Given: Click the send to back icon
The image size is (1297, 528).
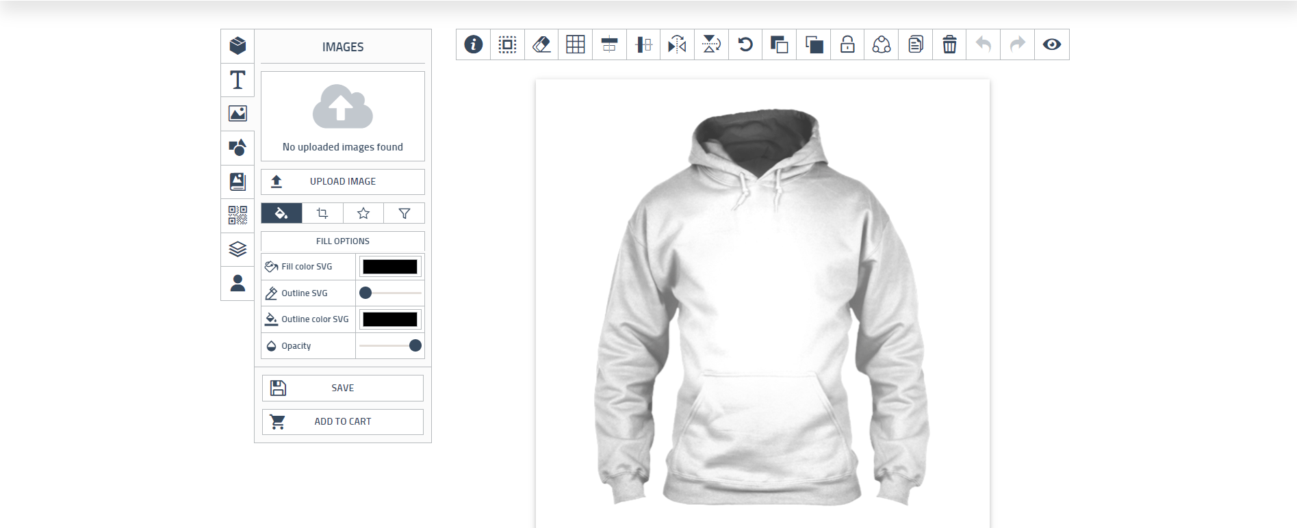Looking at the screenshot, I should coord(814,44).
